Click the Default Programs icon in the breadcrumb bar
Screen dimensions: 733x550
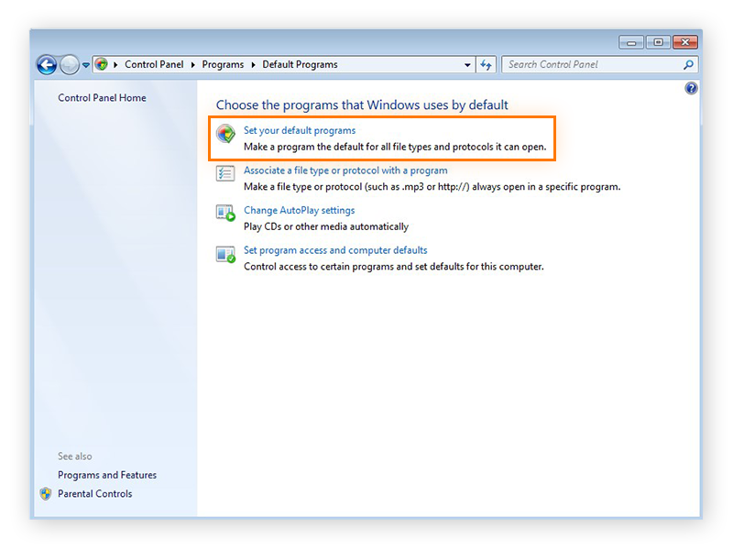coord(104,64)
